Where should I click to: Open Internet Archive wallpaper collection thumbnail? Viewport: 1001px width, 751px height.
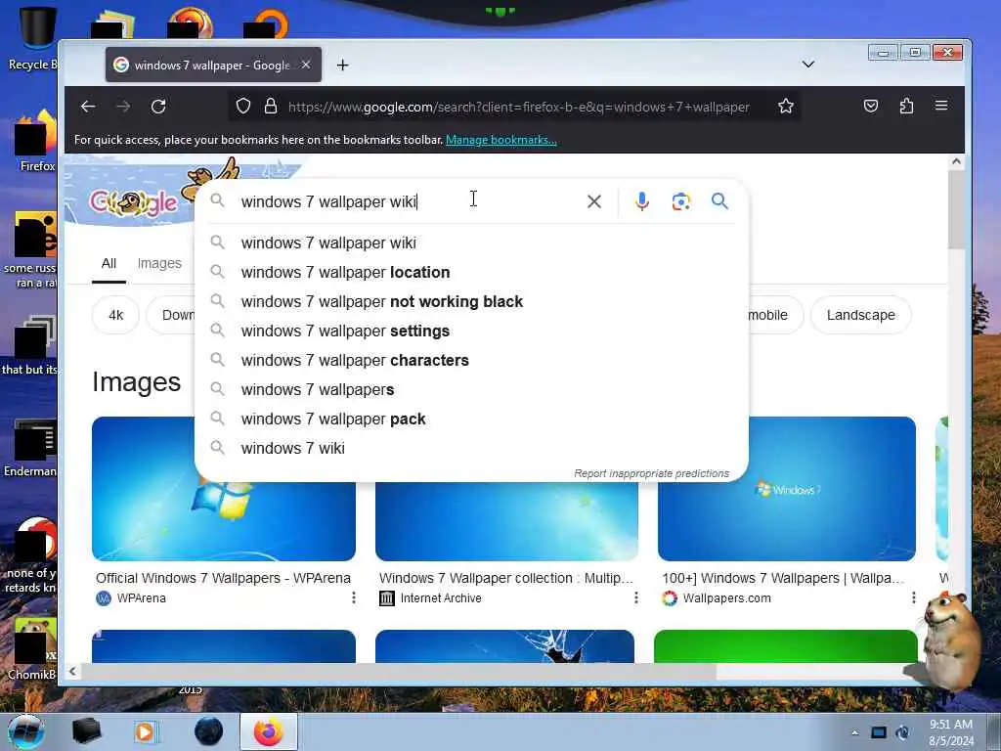click(x=506, y=520)
